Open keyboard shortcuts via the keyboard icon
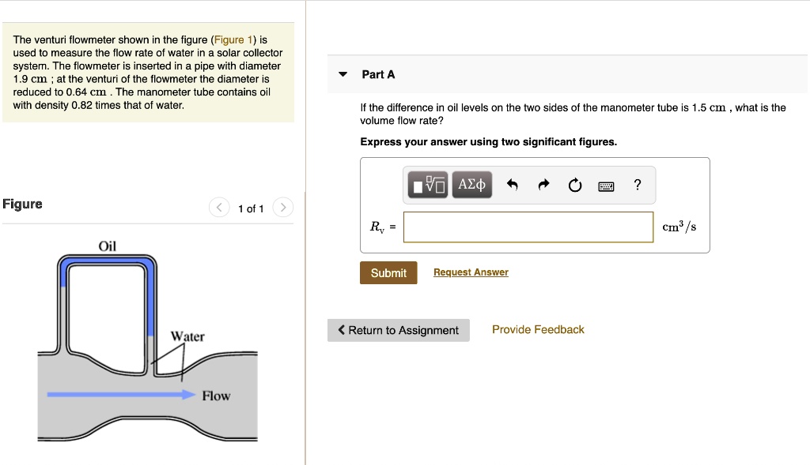The height and width of the screenshot is (465, 810). click(606, 185)
